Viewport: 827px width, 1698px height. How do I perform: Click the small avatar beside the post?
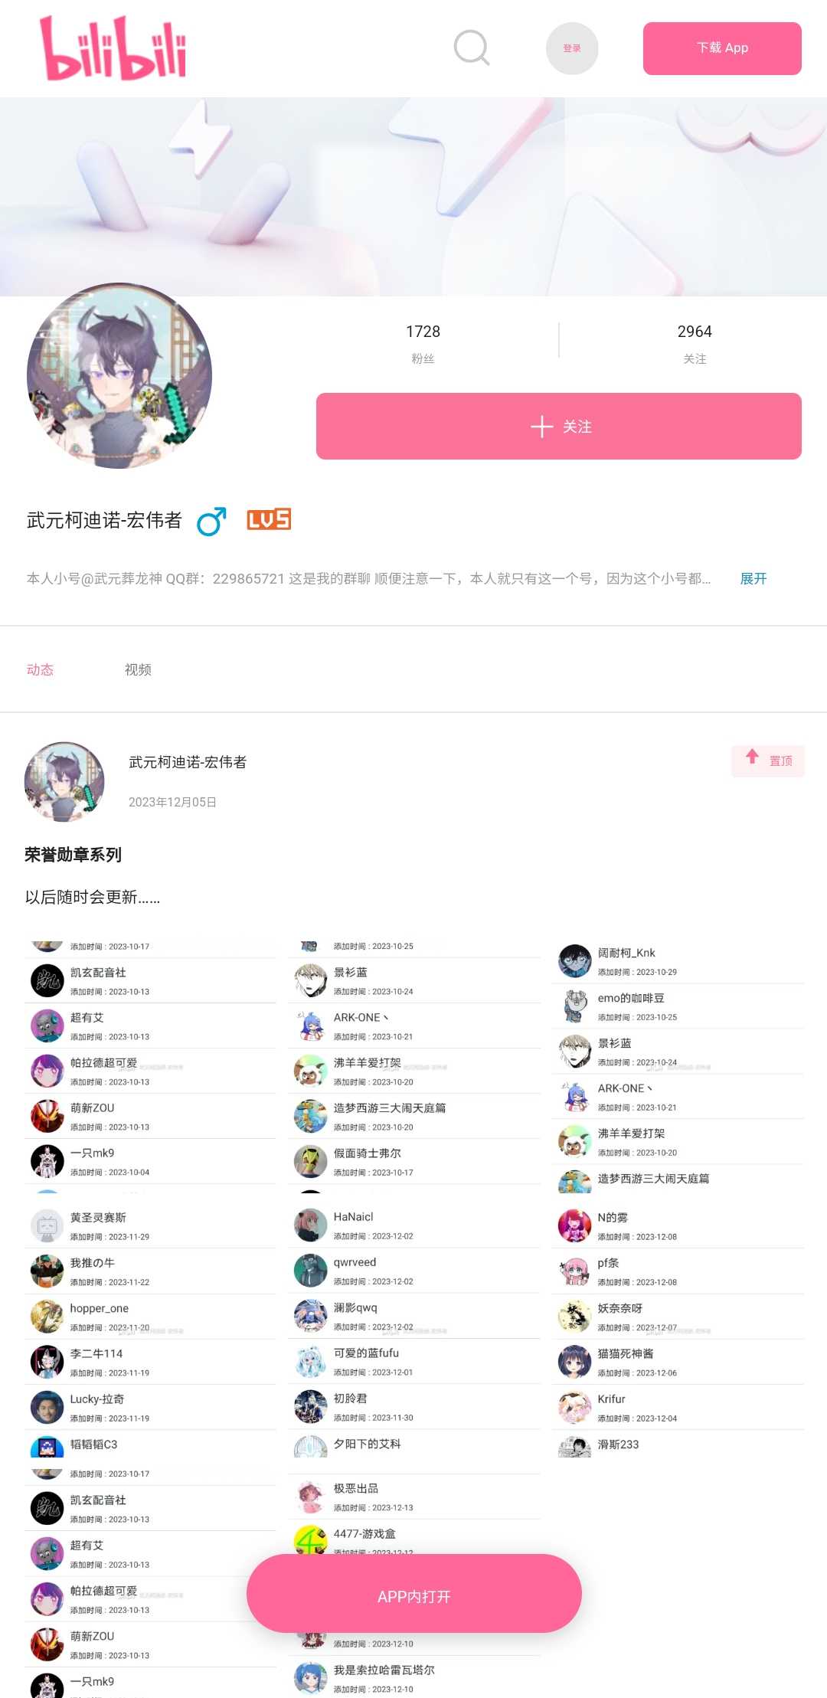[64, 781]
